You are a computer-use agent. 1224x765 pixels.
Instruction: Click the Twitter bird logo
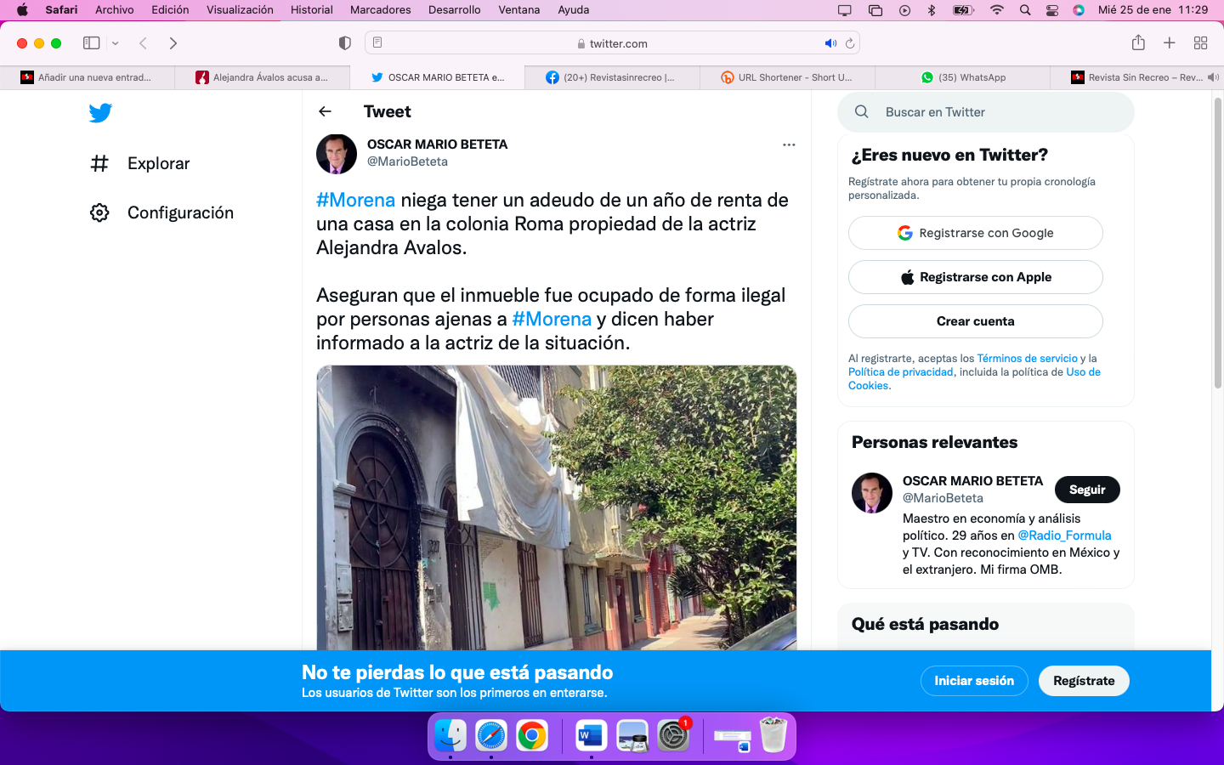(x=100, y=112)
